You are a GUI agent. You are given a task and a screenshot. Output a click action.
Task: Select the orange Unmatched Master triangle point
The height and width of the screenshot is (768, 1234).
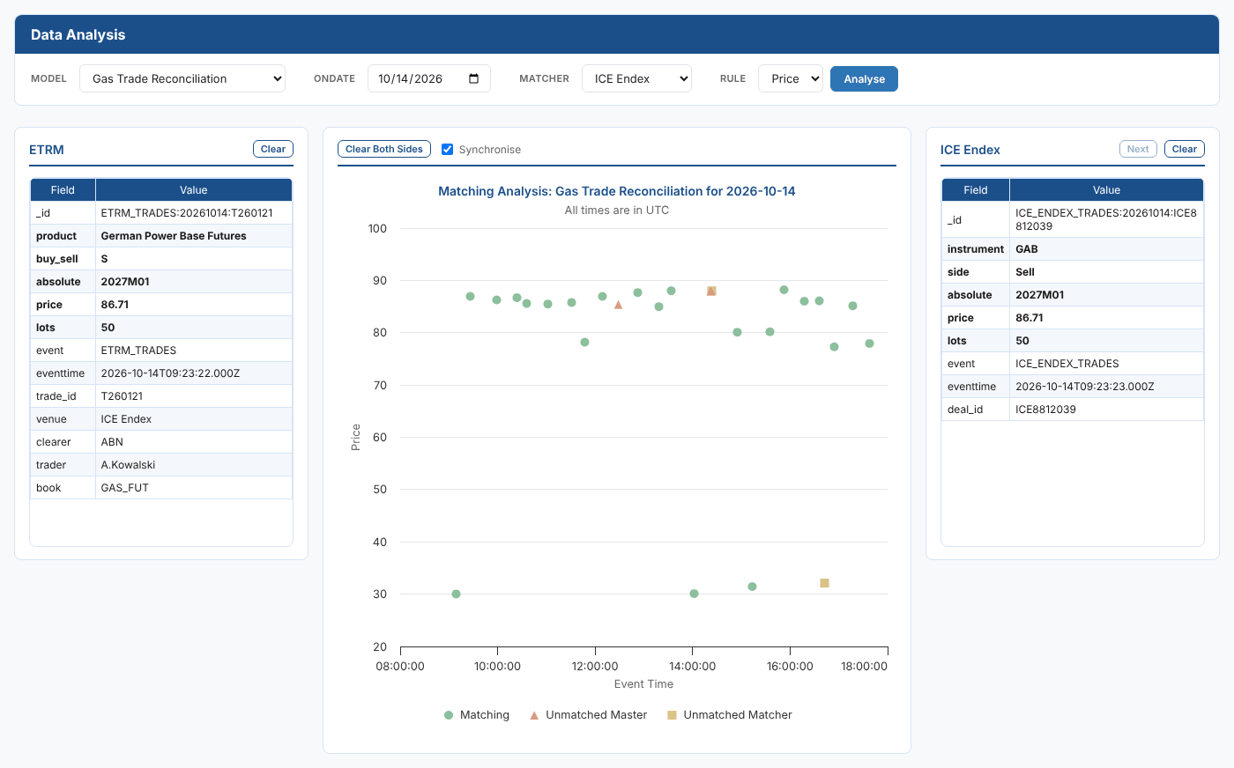coord(618,305)
